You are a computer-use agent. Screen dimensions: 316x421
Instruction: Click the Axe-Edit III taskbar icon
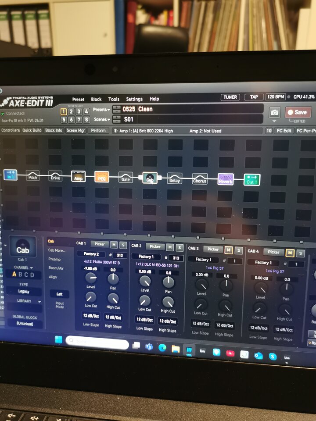click(x=189, y=350)
